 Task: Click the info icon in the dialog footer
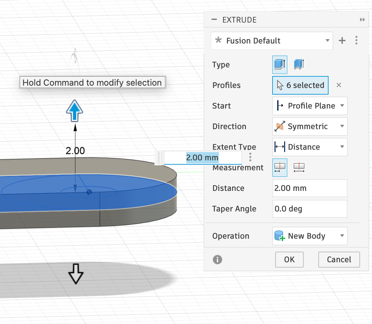tap(217, 260)
